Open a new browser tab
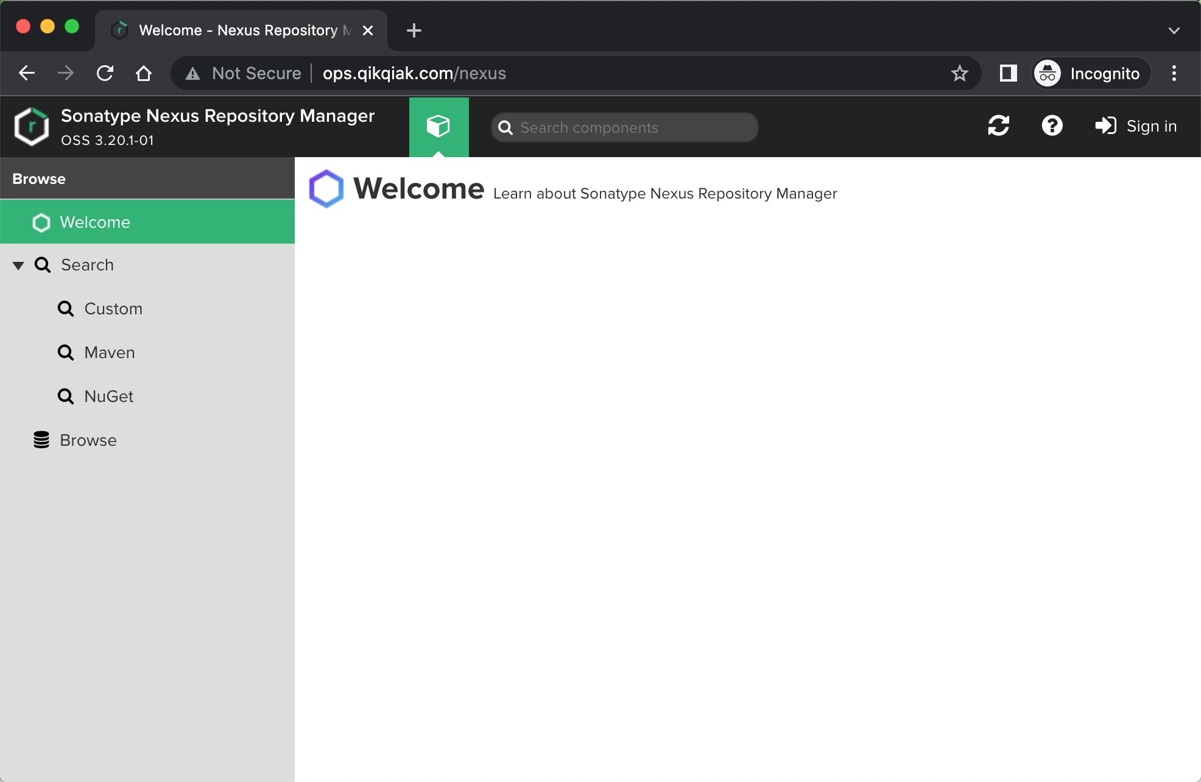The height and width of the screenshot is (782, 1201). tap(414, 30)
